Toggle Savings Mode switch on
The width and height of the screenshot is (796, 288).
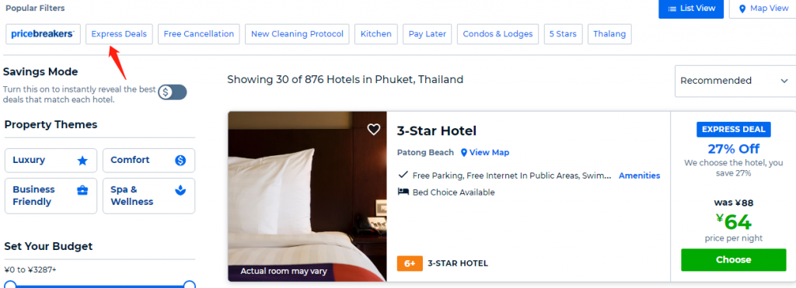coord(172,92)
